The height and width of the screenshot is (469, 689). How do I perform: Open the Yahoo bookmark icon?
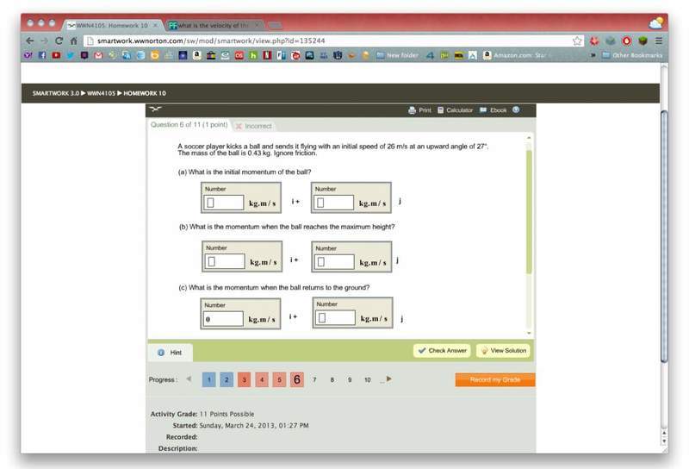point(28,55)
